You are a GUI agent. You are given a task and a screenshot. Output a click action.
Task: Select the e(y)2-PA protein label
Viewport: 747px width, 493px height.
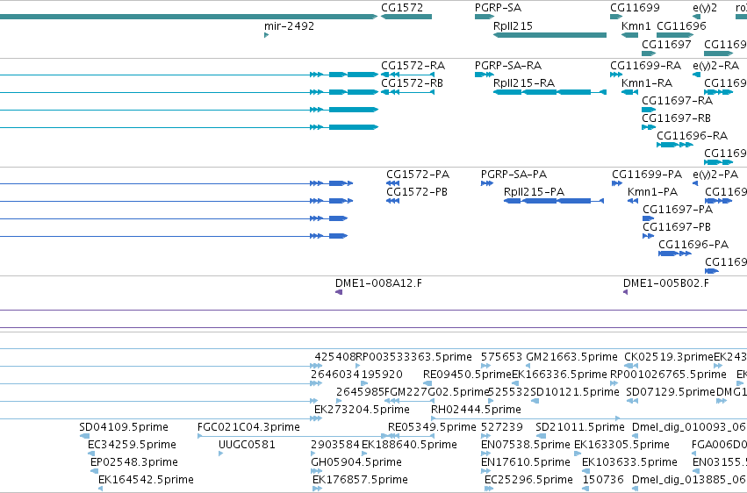point(715,175)
